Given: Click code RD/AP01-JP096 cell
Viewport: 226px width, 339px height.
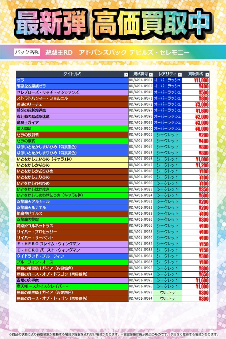Looking at the screenshot, I should (141, 286).
